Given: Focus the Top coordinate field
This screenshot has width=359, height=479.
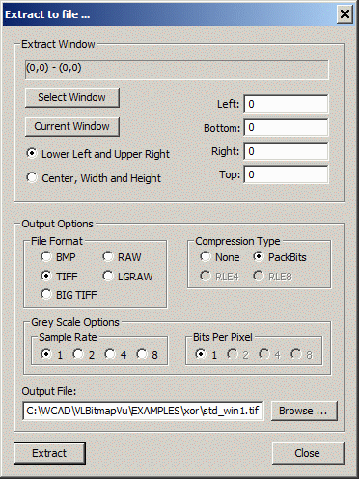Looking at the screenshot, I should pyautogui.click(x=286, y=174).
